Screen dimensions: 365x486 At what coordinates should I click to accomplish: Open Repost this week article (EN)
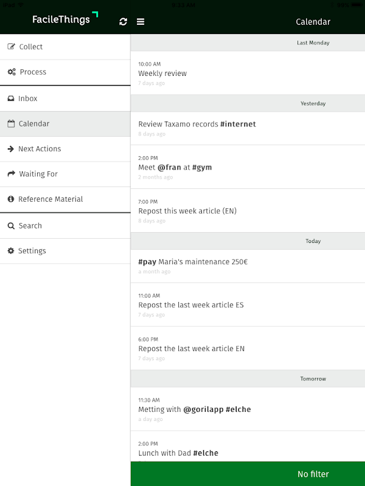(187, 211)
